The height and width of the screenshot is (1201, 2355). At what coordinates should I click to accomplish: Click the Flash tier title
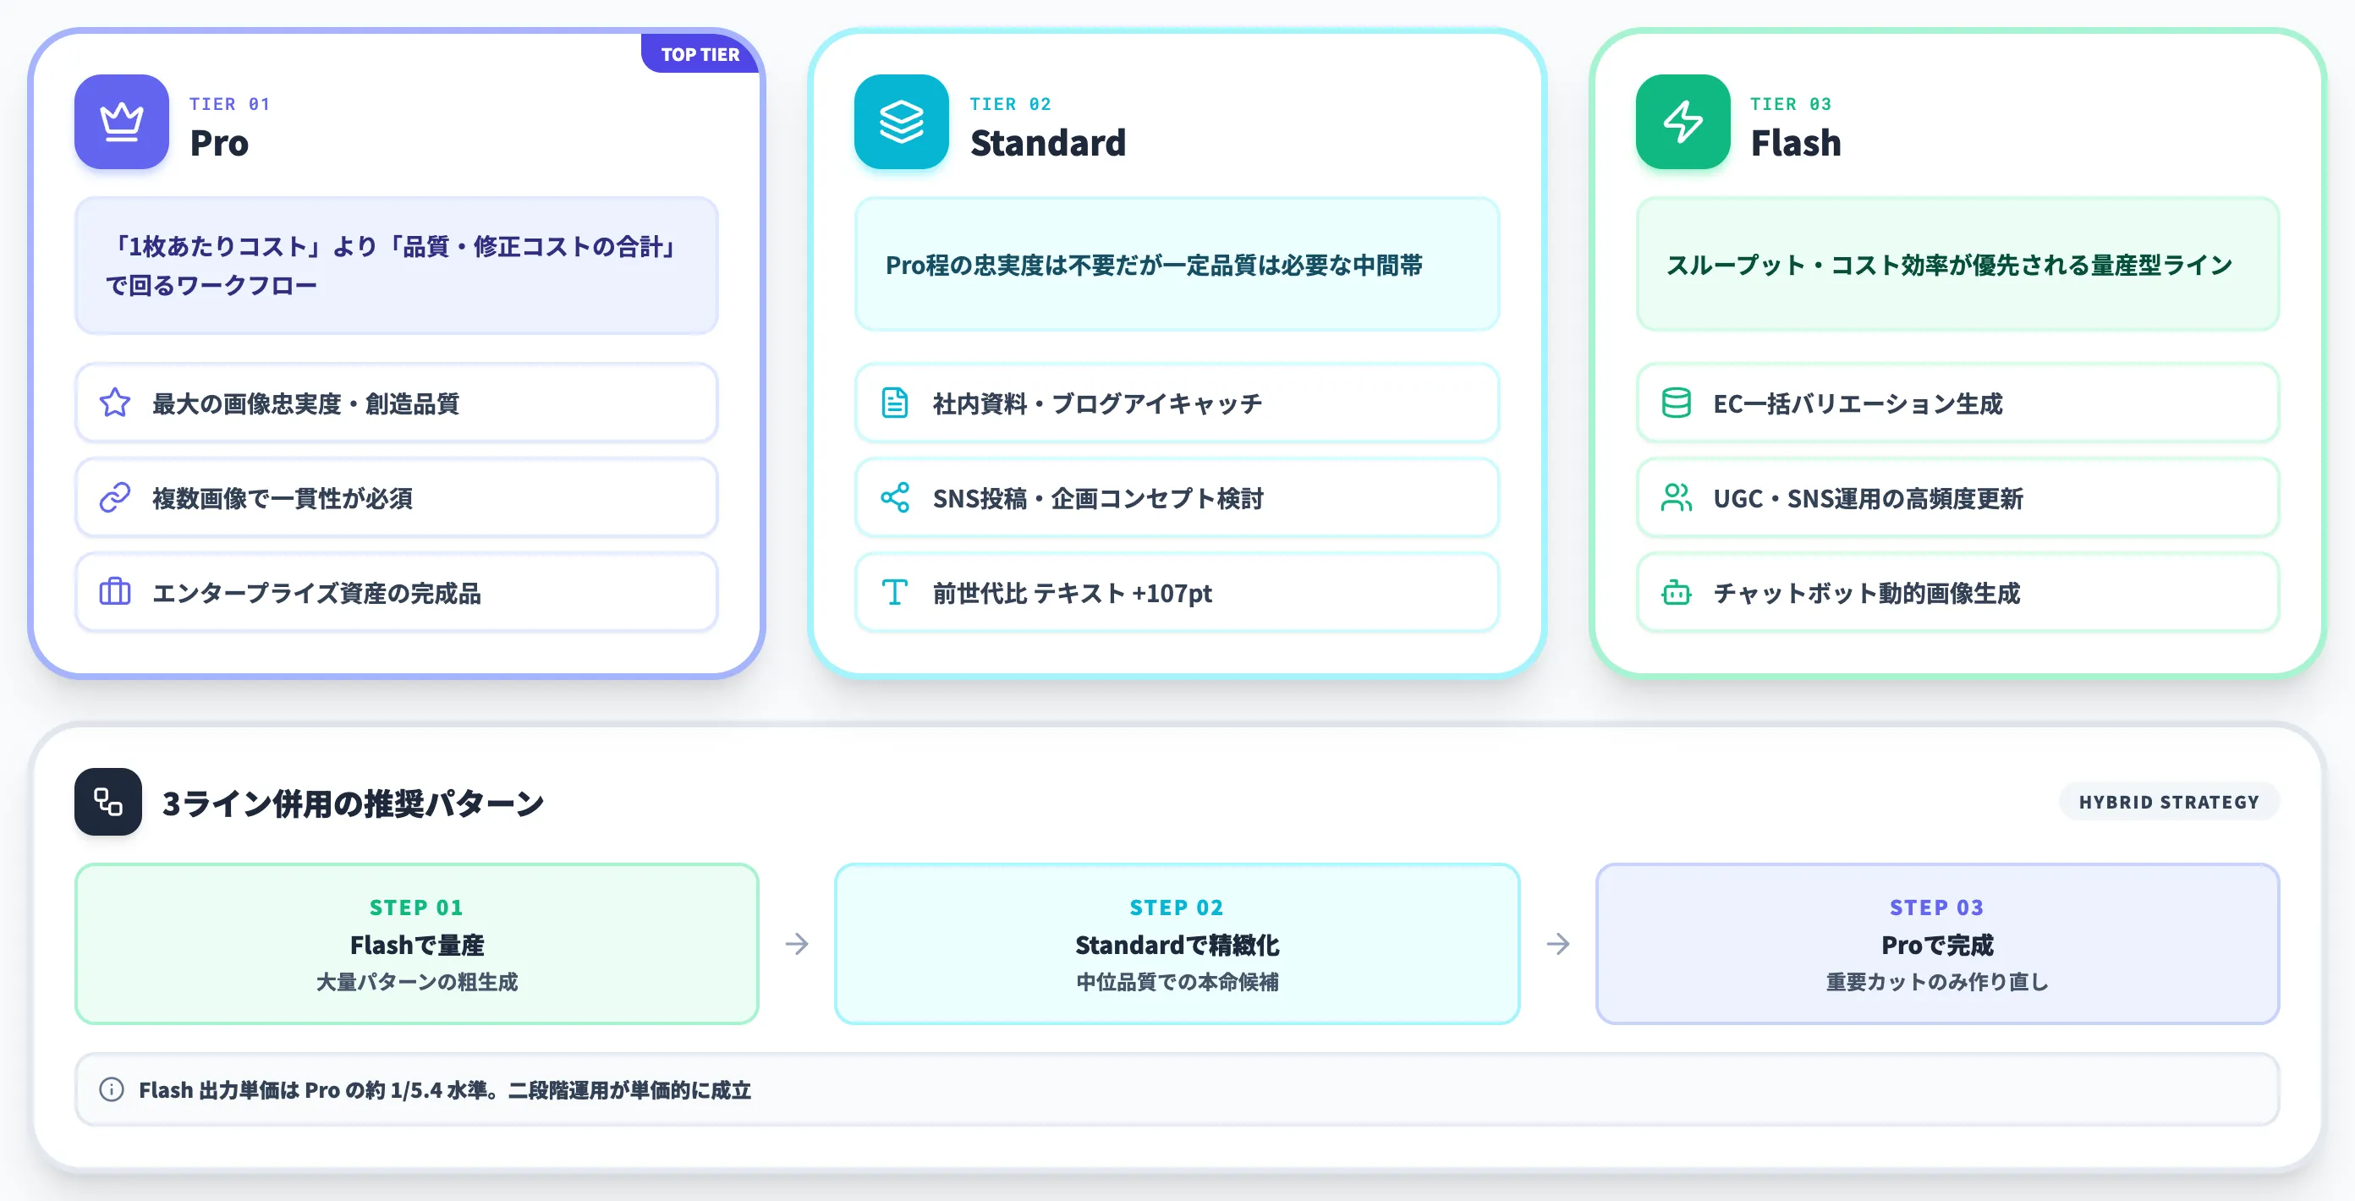pyautogui.click(x=1796, y=144)
